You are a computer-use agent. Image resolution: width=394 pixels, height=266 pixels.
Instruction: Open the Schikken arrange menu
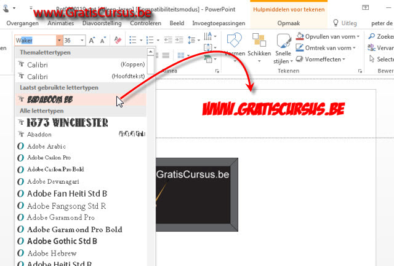coord(259,48)
